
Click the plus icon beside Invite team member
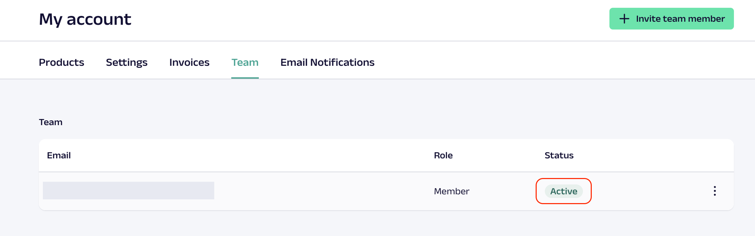(624, 19)
